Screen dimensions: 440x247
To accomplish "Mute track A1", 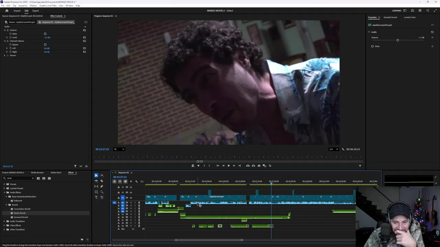I will pos(131,202).
